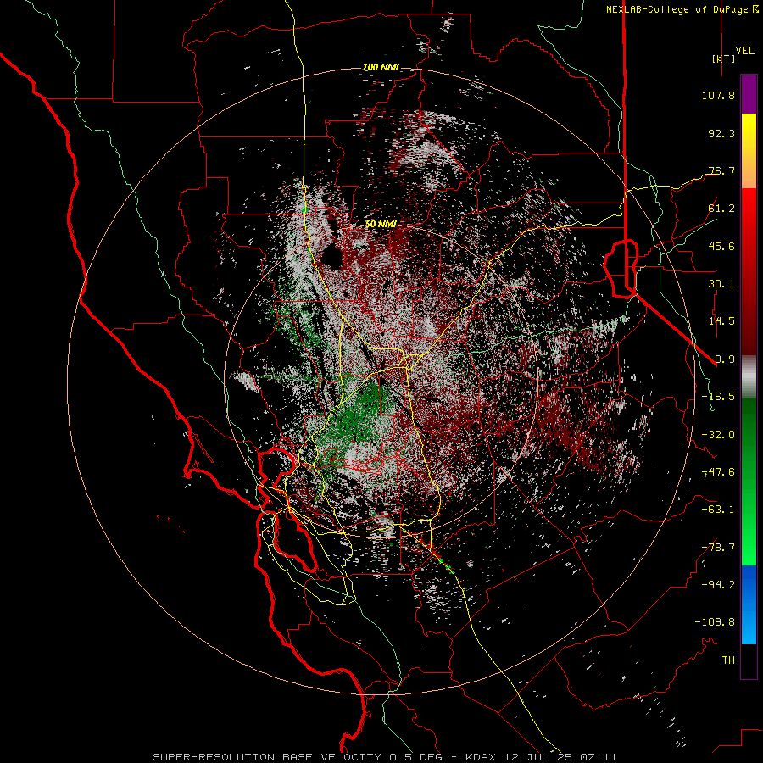Click the 100 NMI range ring label
763x763 pixels.
coord(381,67)
